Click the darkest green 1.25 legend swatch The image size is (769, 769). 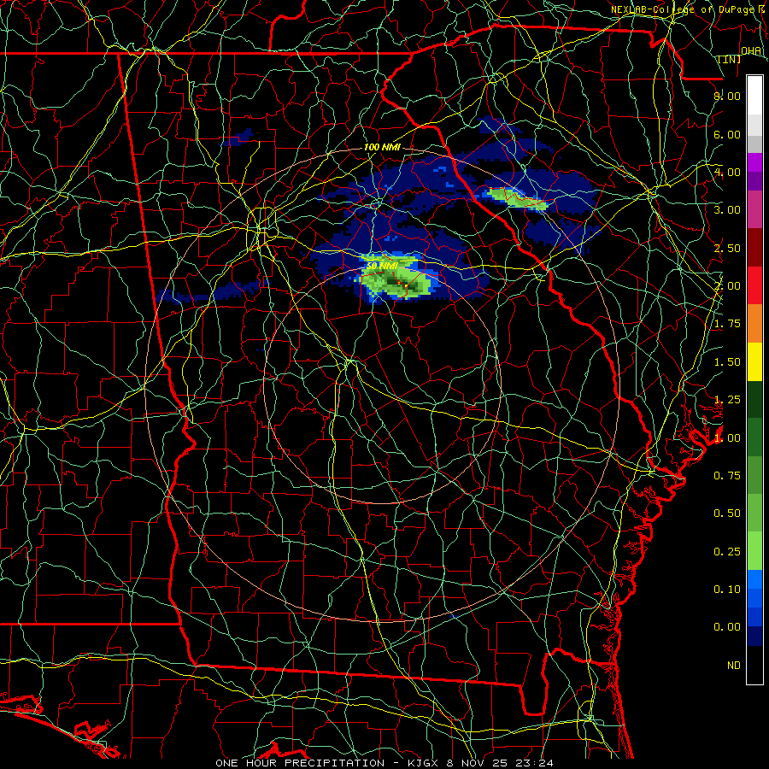754,400
